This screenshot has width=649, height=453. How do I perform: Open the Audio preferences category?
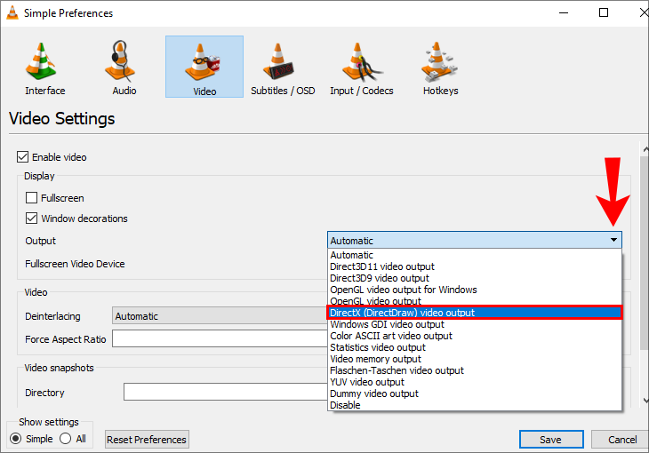pyautogui.click(x=124, y=68)
